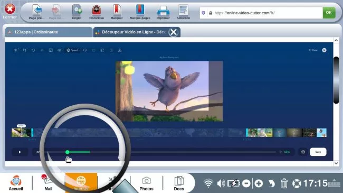Open help with the lifebuoy icon

pyautogui.click(x=297, y=183)
